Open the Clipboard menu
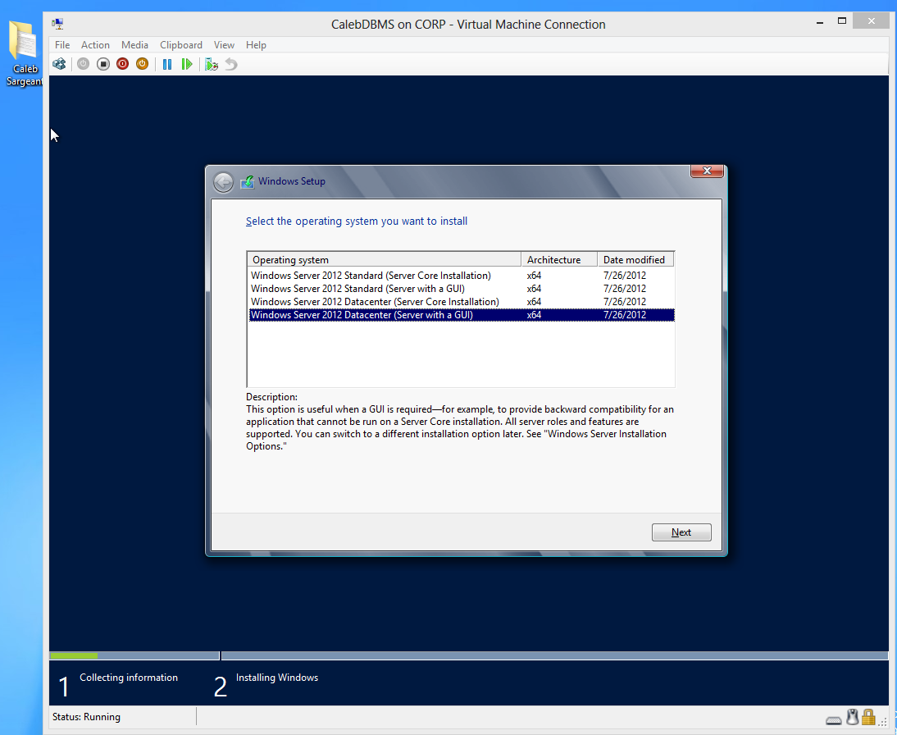 click(x=180, y=44)
